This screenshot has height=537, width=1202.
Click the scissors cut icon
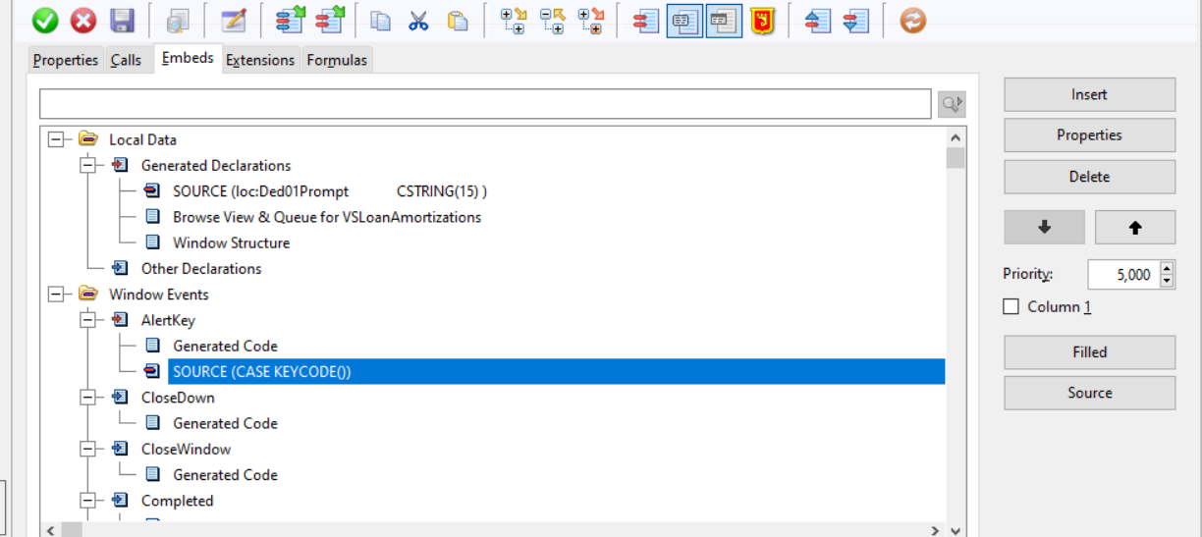pos(419,21)
